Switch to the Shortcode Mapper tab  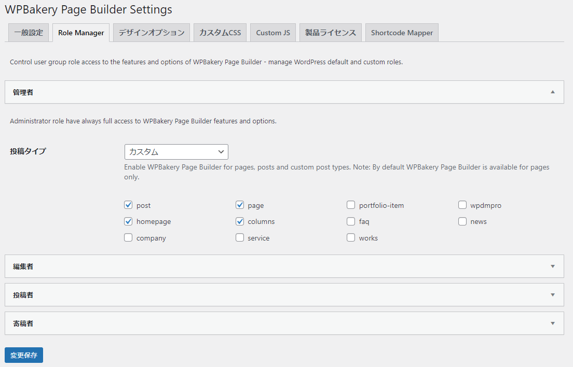(402, 33)
